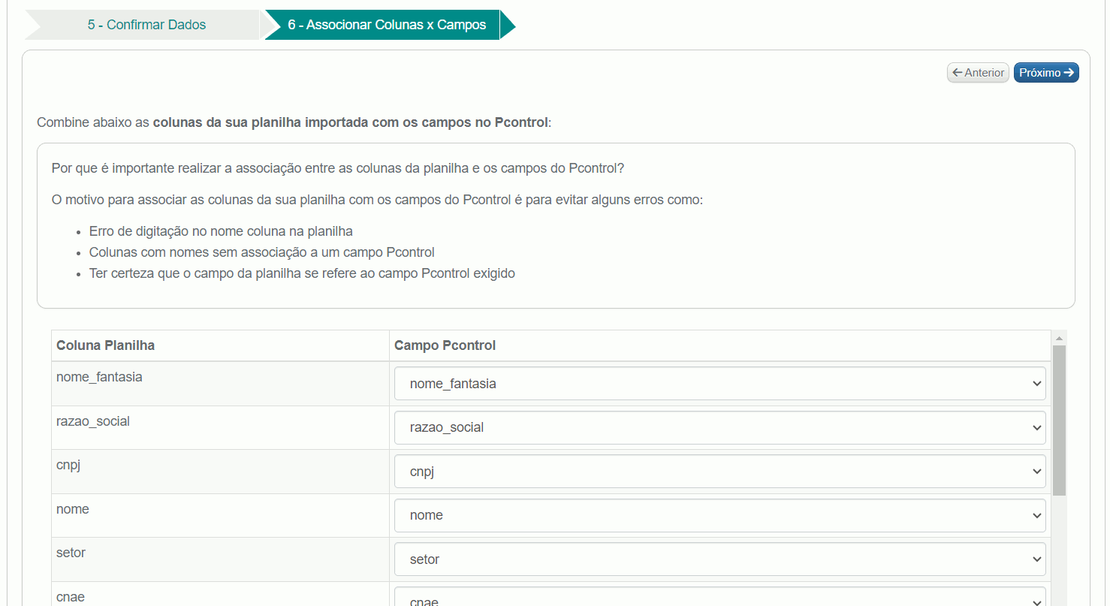Click the 'Ter certeza que o campo' bullet
Image resolution: width=1110 pixels, height=606 pixels.
pyautogui.click(x=302, y=273)
